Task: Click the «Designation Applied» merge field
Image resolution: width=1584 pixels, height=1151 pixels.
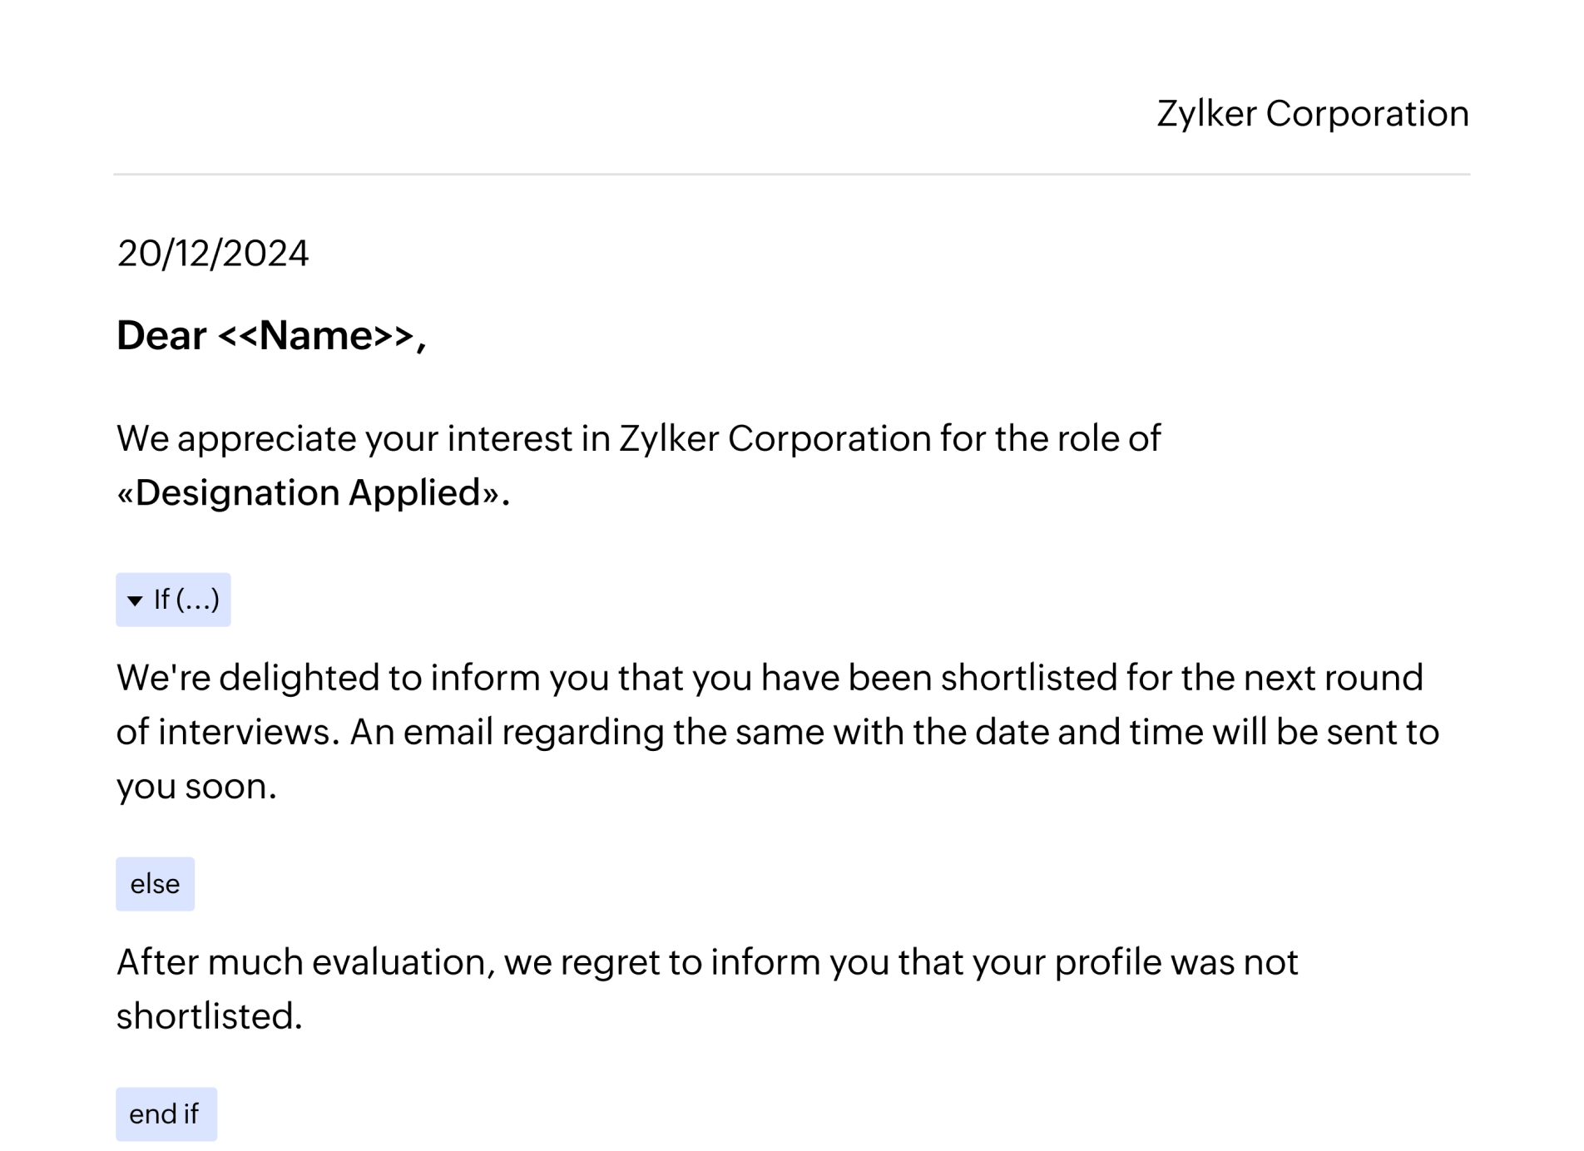Action: (308, 493)
